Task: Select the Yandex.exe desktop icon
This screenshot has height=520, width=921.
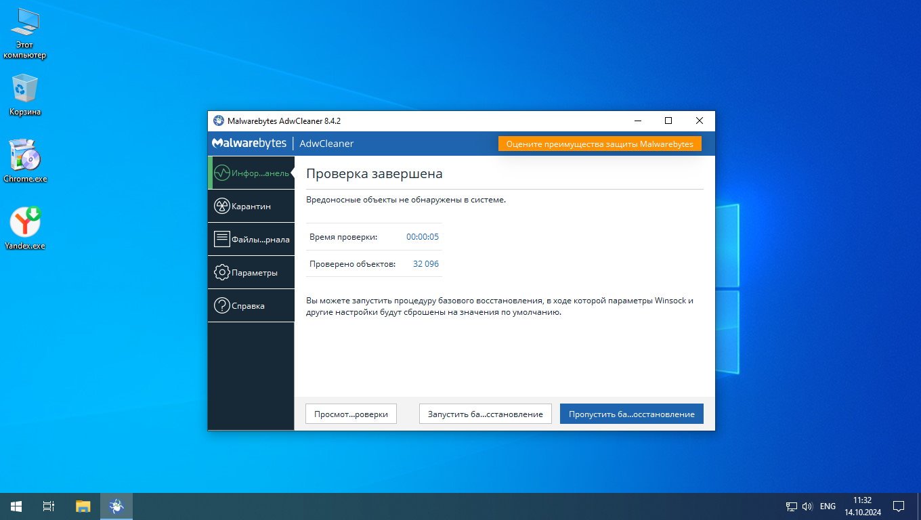Action: 25,228
